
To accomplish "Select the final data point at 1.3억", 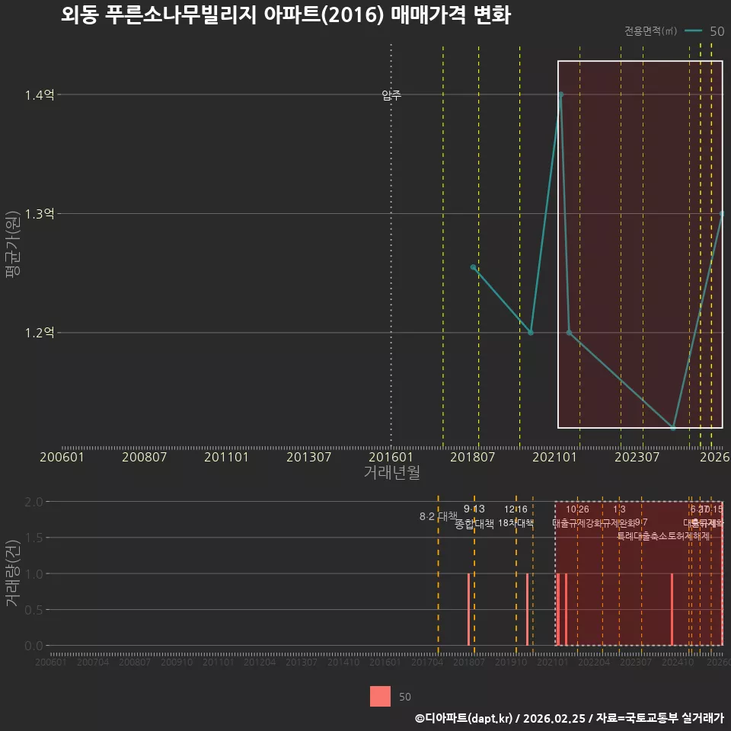I will click(722, 213).
